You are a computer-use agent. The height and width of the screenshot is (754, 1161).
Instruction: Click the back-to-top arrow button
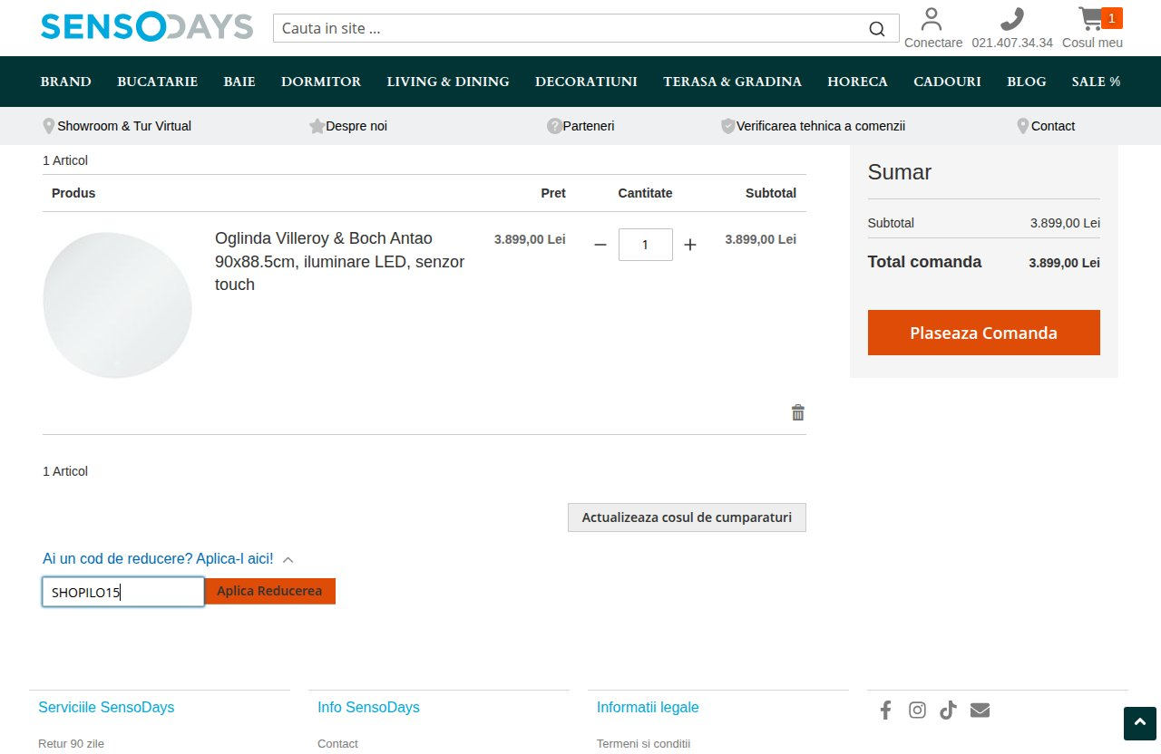pyautogui.click(x=1140, y=723)
